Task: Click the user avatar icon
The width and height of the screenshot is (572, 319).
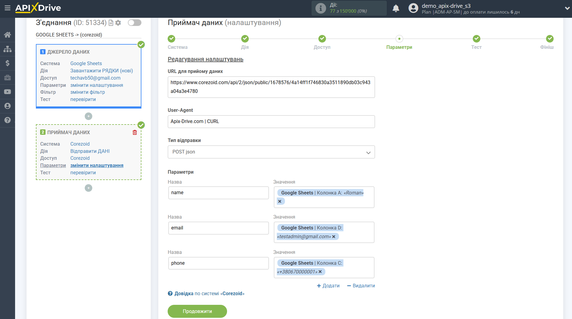Action: pos(413,8)
